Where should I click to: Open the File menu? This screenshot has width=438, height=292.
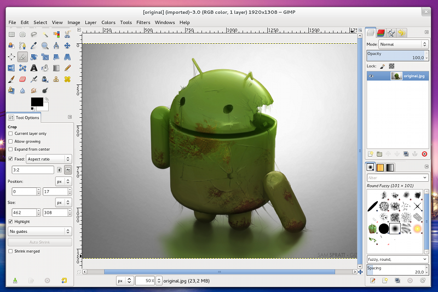(12, 22)
